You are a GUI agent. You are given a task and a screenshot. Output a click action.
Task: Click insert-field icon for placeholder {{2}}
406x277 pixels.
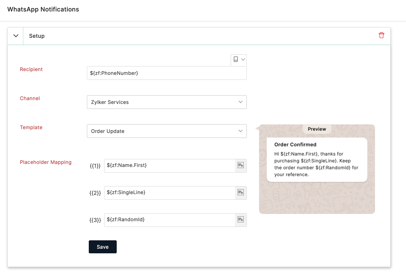click(241, 192)
